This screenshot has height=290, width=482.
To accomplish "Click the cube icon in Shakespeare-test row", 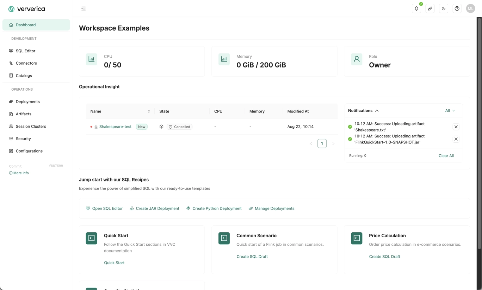I will [161, 127].
